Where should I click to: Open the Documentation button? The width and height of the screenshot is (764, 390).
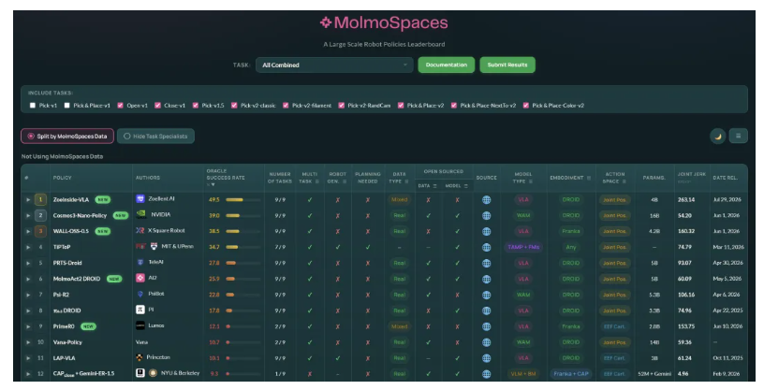coord(447,65)
